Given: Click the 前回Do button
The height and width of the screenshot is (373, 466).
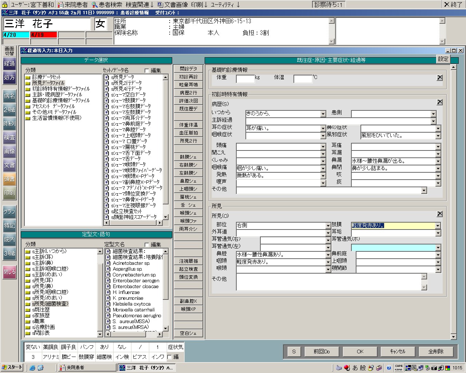Looking at the screenshot, I should click(321, 352).
